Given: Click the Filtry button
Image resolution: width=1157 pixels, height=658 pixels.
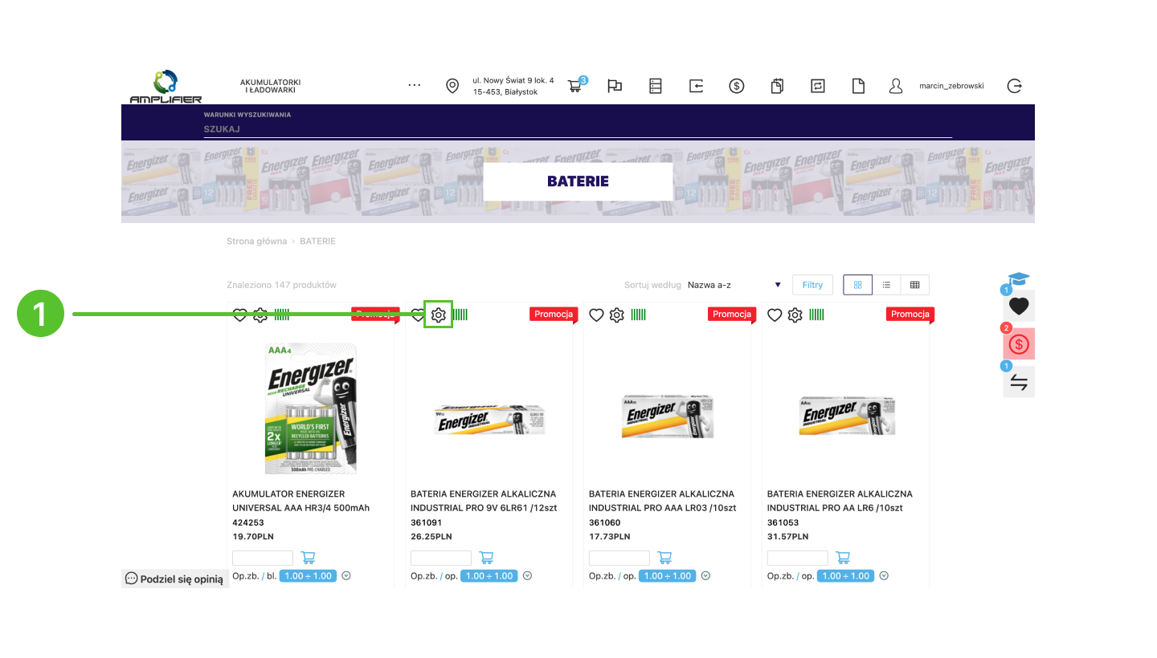Looking at the screenshot, I should 812,285.
